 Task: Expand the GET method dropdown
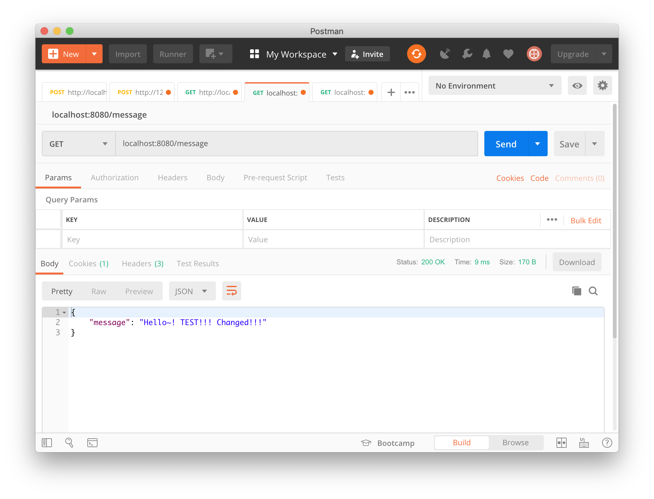(79, 144)
